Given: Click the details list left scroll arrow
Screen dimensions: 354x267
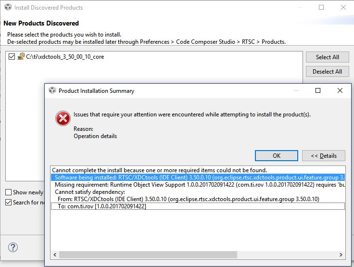Looking at the screenshot, I should [55, 255].
